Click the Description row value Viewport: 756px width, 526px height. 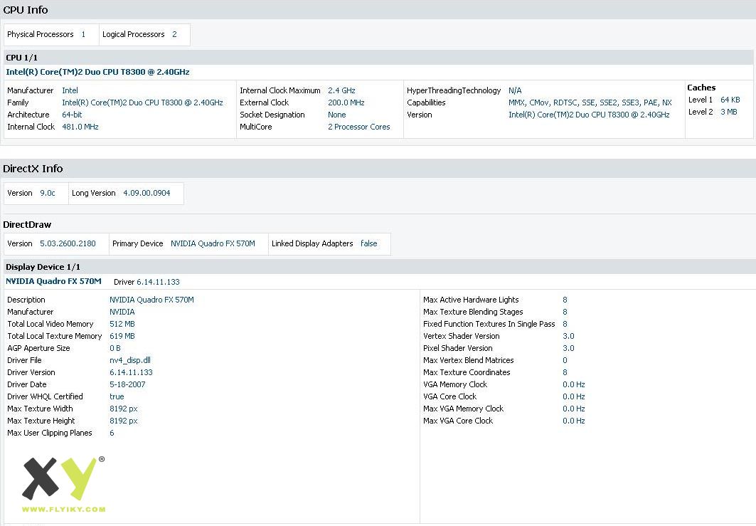(151, 300)
